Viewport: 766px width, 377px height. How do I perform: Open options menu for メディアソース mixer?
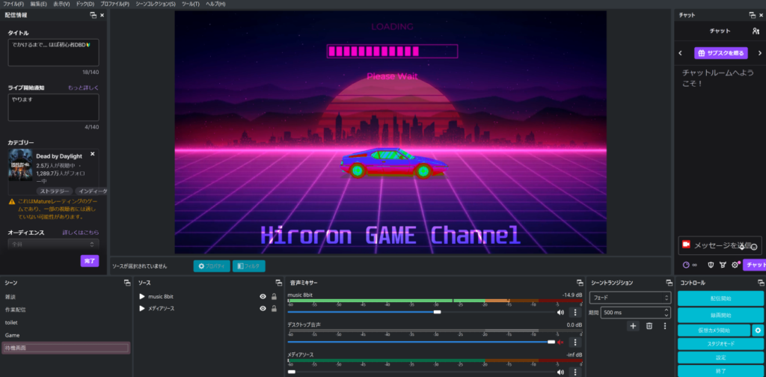click(x=575, y=371)
